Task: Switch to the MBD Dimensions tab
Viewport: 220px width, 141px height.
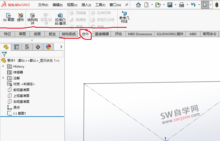Action: point(140,34)
